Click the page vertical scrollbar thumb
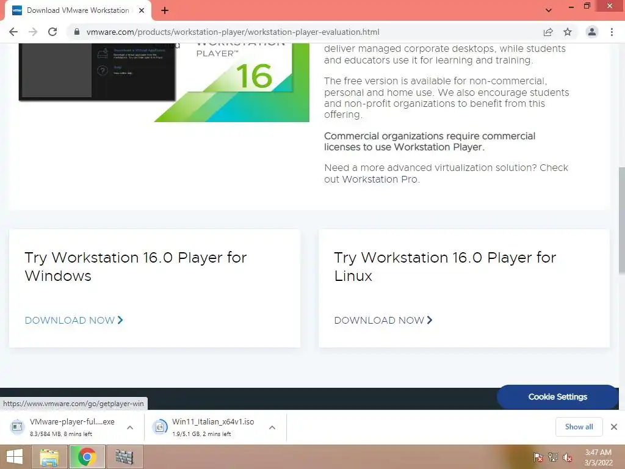 pyautogui.click(x=621, y=220)
